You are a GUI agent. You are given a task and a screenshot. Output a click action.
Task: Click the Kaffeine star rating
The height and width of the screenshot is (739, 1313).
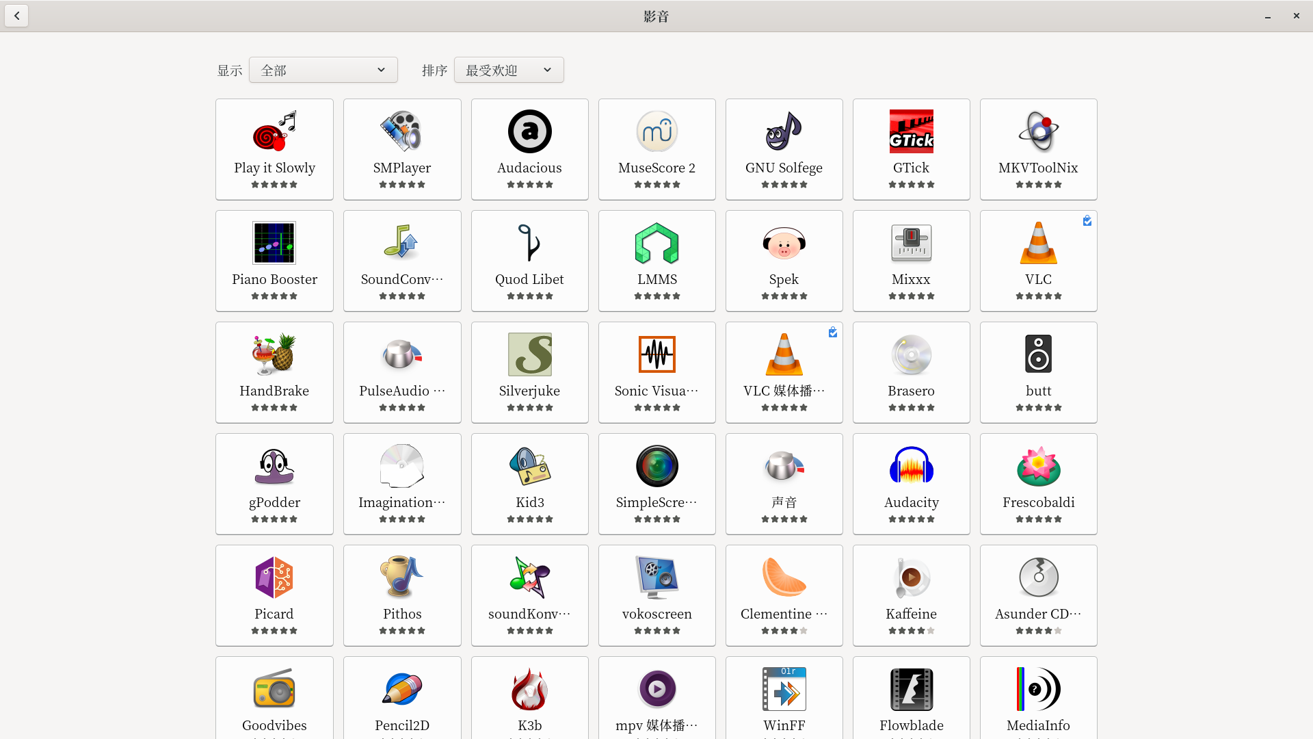point(912,631)
